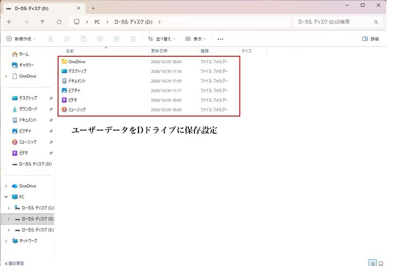Click the paste clipboard icon

point(83,39)
